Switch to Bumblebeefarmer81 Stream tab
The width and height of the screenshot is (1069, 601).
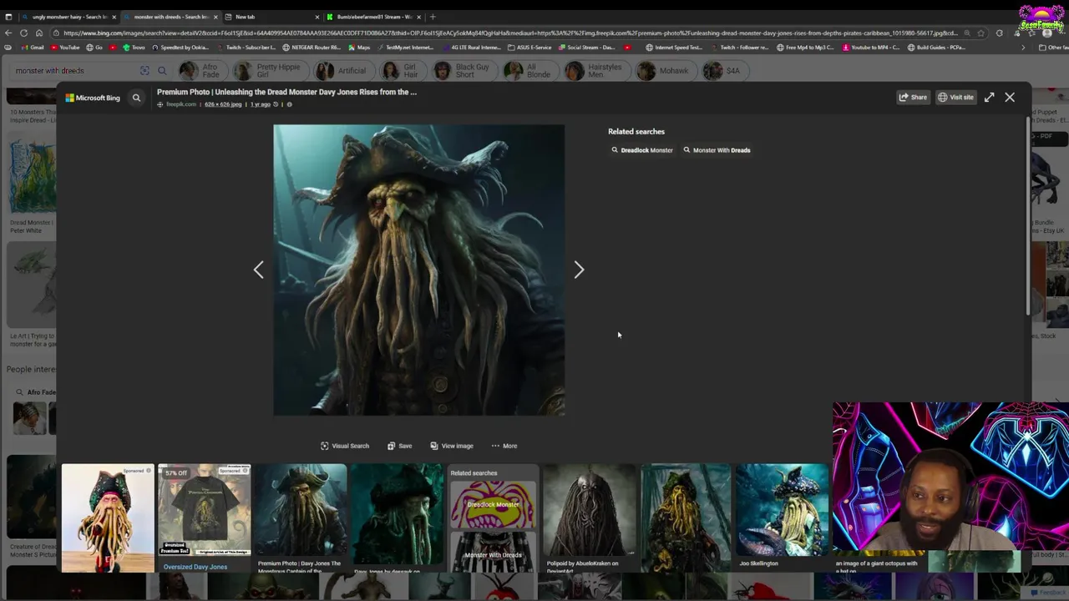pyautogui.click(x=374, y=17)
